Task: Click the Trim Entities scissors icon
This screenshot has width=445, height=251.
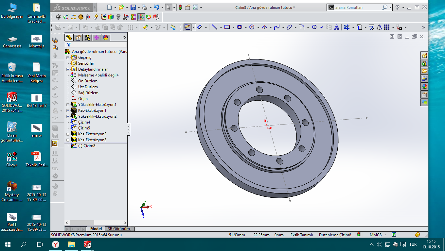Action: [347, 27]
